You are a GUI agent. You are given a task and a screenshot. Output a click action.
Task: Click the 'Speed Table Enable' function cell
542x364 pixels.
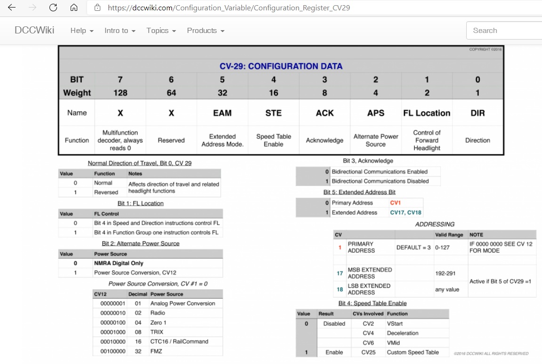(x=274, y=140)
